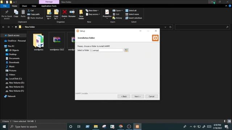Browse for folder in XAMPP Setup
This screenshot has width=232, height=130.
(126, 50)
